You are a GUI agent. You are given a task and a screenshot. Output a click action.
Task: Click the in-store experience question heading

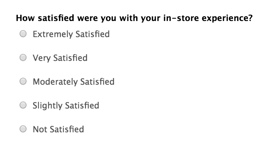click(x=134, y=18)
